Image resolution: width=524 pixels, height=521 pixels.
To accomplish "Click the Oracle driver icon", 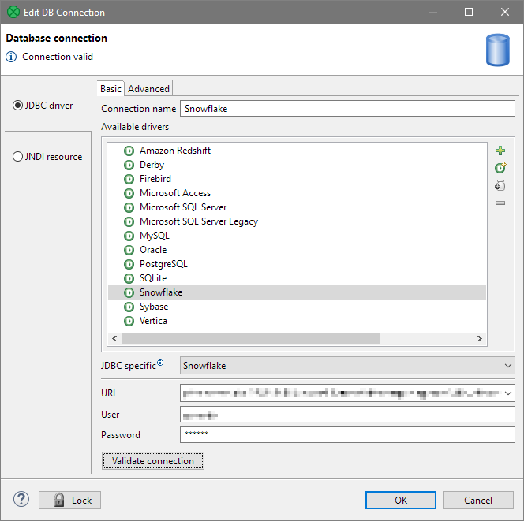I will tap(129, 250).
